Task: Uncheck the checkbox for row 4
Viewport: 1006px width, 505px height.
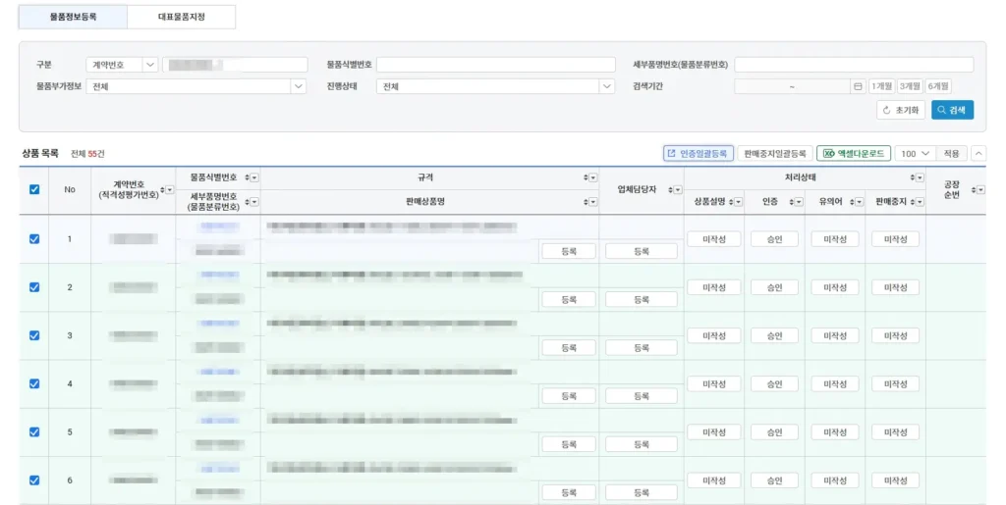Action: pos(34,383)
